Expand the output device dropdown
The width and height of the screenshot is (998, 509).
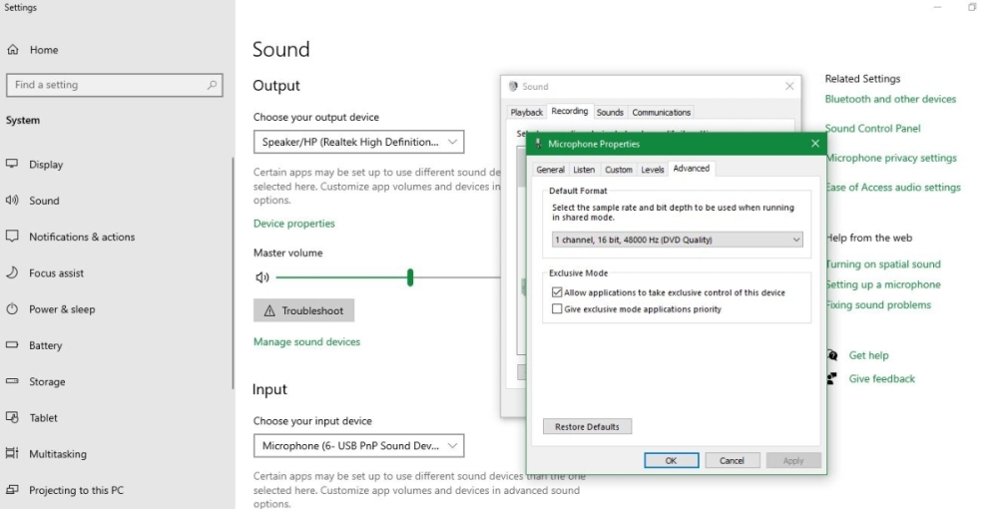[x=358, y=143]
